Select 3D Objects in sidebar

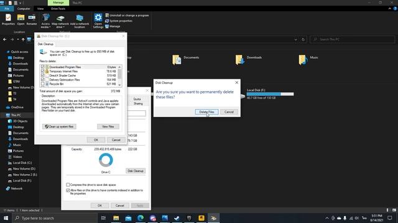[x=20, y=121]
